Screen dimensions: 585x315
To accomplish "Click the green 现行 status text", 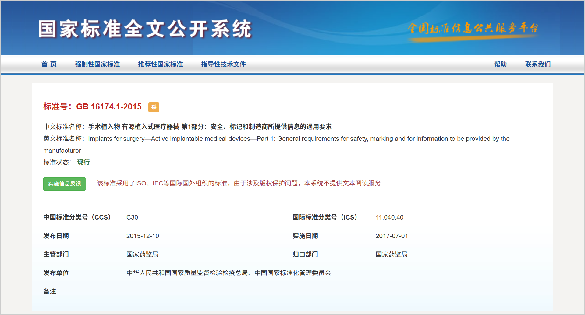I will 83,162.
